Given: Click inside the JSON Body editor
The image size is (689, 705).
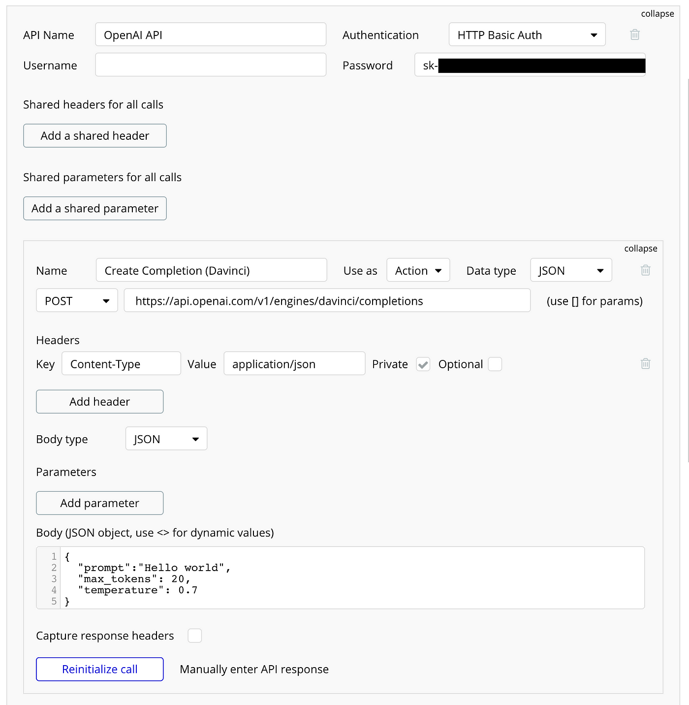Looking at the screenshot, I should [341, 578].
